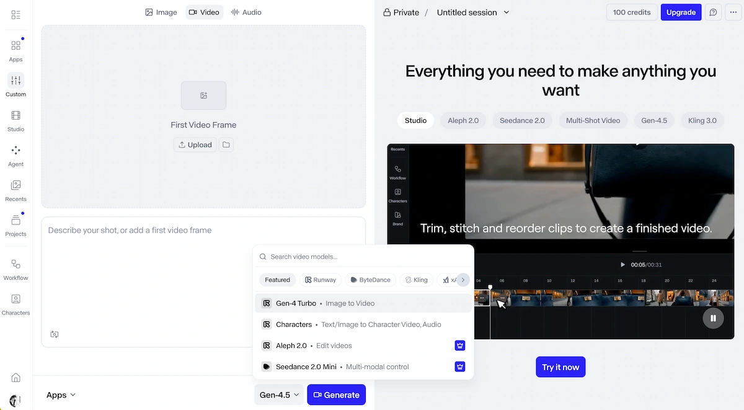Click the Home icon in sidebar
This screenshot has height=410, width=744.
pyautogui.click(x=15, y=378)
